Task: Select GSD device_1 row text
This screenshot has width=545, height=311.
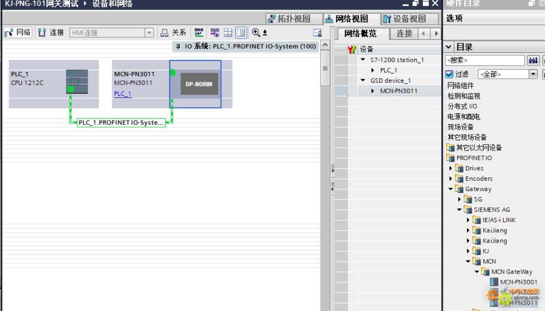Action: pos(391,81)
